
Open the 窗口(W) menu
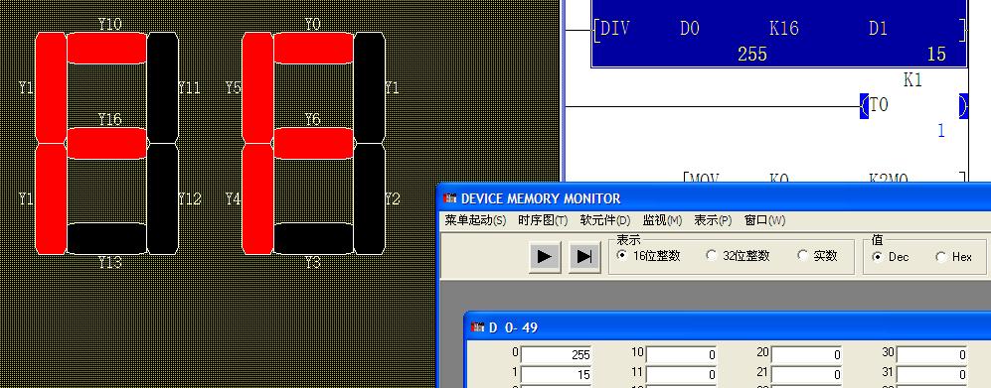[x=764, y=220]
